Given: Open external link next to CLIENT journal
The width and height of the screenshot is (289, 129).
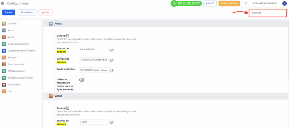Looking at the screenshot, I should click(x=112, y=122).
